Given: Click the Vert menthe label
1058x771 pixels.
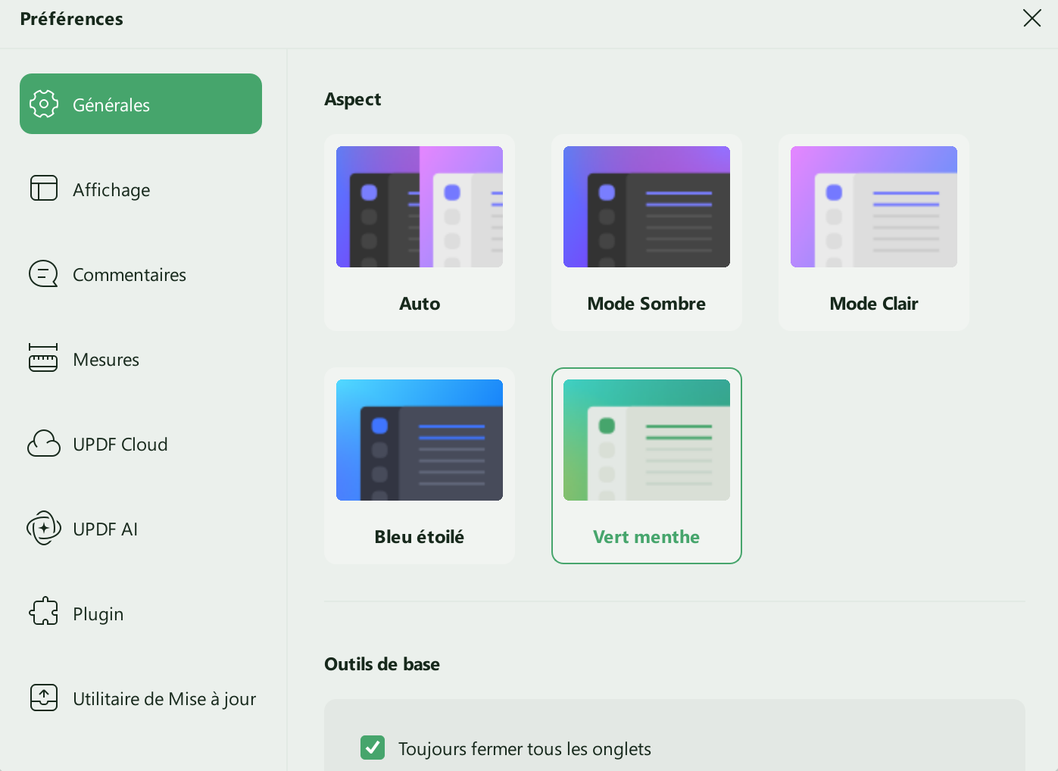Looking at the screenshot, I should click(x=647, y=537).
